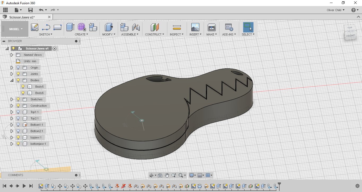Click the Look At icon in navigation bar
Viewport: 362px width, 192px height.
160,175
